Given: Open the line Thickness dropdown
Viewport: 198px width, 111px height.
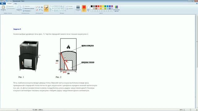Looking at the screenshot, I should click(78, 8).
